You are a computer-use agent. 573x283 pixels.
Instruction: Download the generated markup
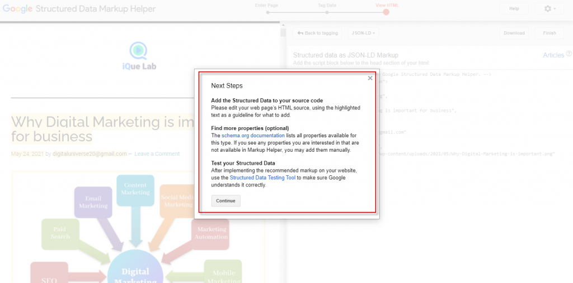(x=514, y=33)
